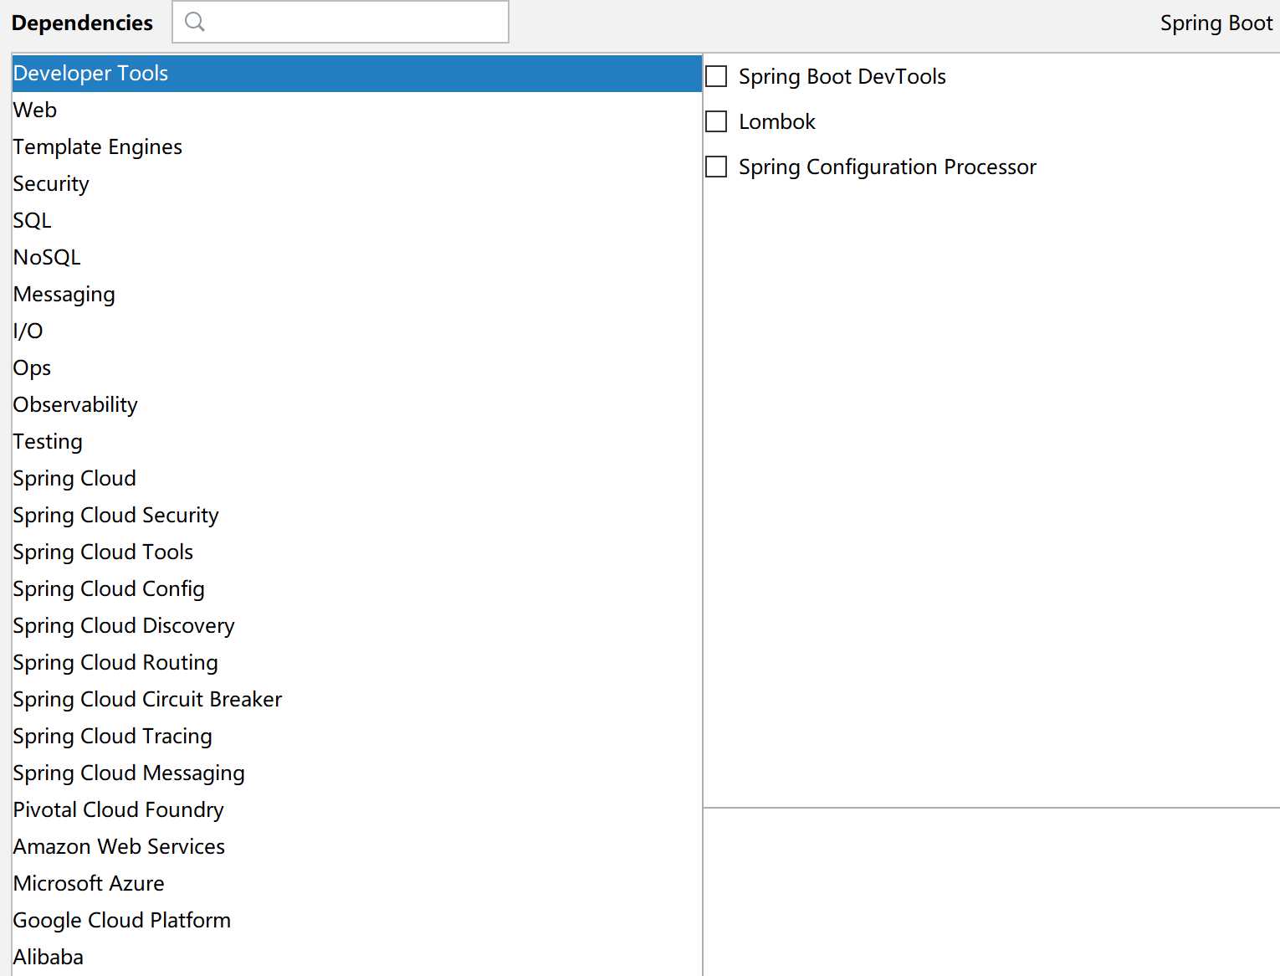The image size is (1280, 976).
Task: Select the Alibaba category
Action: [x=357, y=958]
